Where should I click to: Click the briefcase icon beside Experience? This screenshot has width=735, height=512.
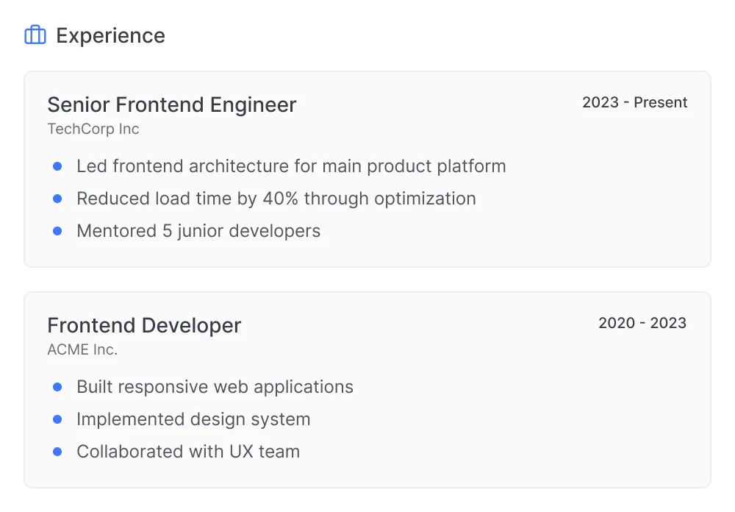(x=35, y=35)
